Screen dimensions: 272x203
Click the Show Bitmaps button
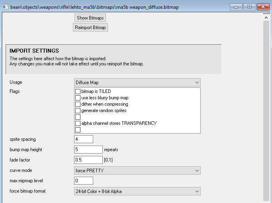pos(90,18)
